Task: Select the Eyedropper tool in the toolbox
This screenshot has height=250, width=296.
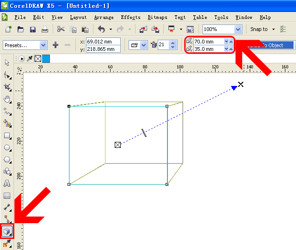Action: [x=7, y=244]
